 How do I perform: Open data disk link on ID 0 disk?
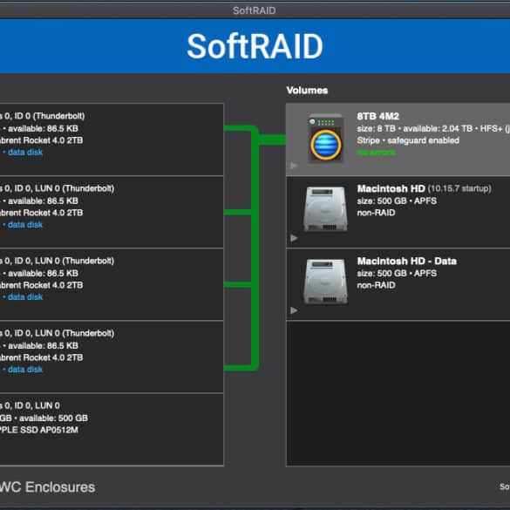point(25,153)
